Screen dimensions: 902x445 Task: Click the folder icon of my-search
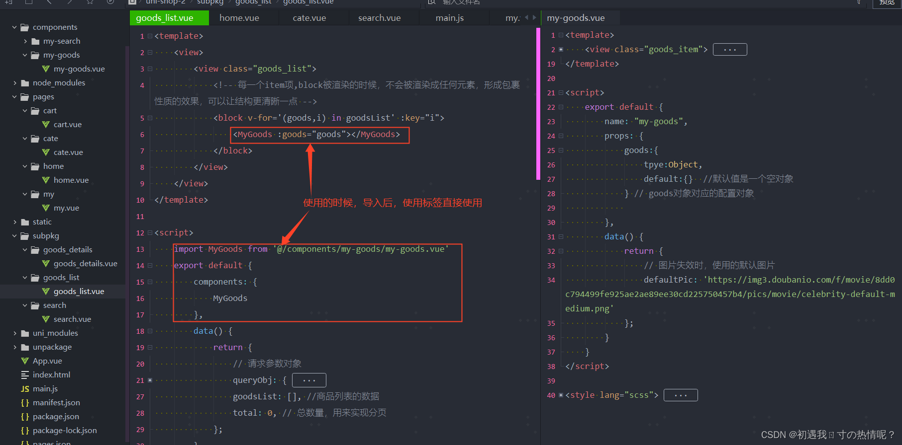click(35, 41)
